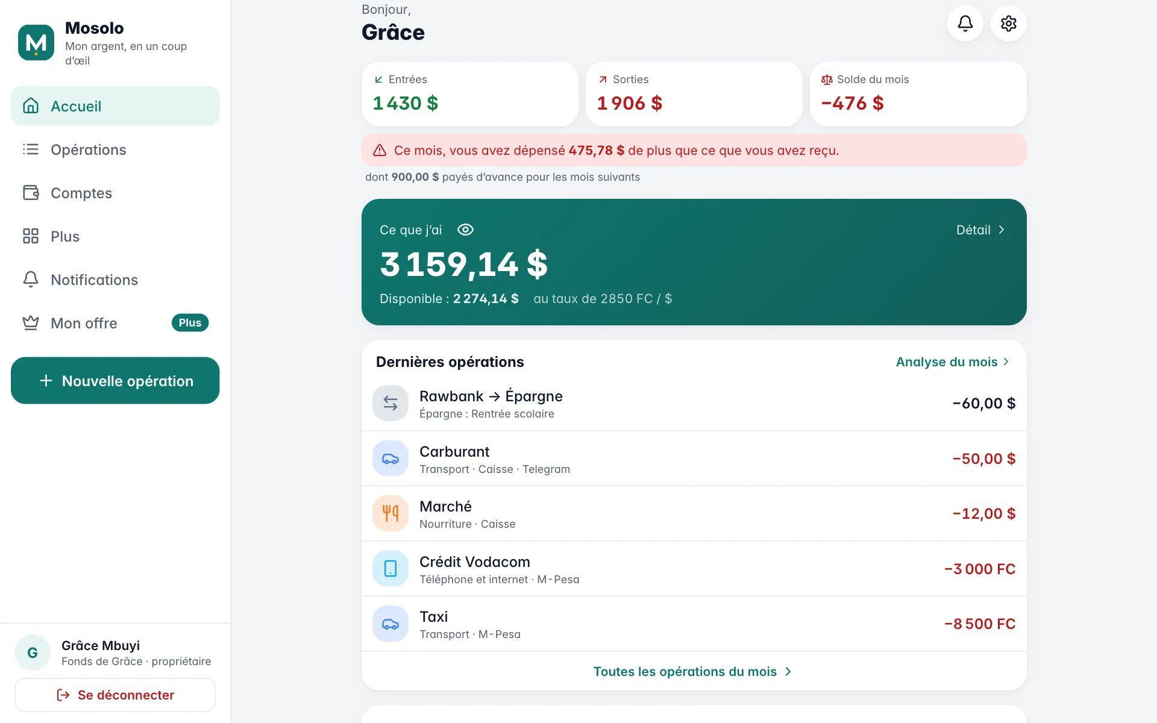This screenshot has width=1157, height=723.
Task: Click the balance scale icon in Solde du mois
Action: tap(827, 80)
